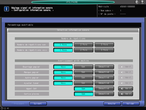Screen dimensions: 146x110
Task: Choose Désactivé for Sortie pleine
Action: point(104,94)
